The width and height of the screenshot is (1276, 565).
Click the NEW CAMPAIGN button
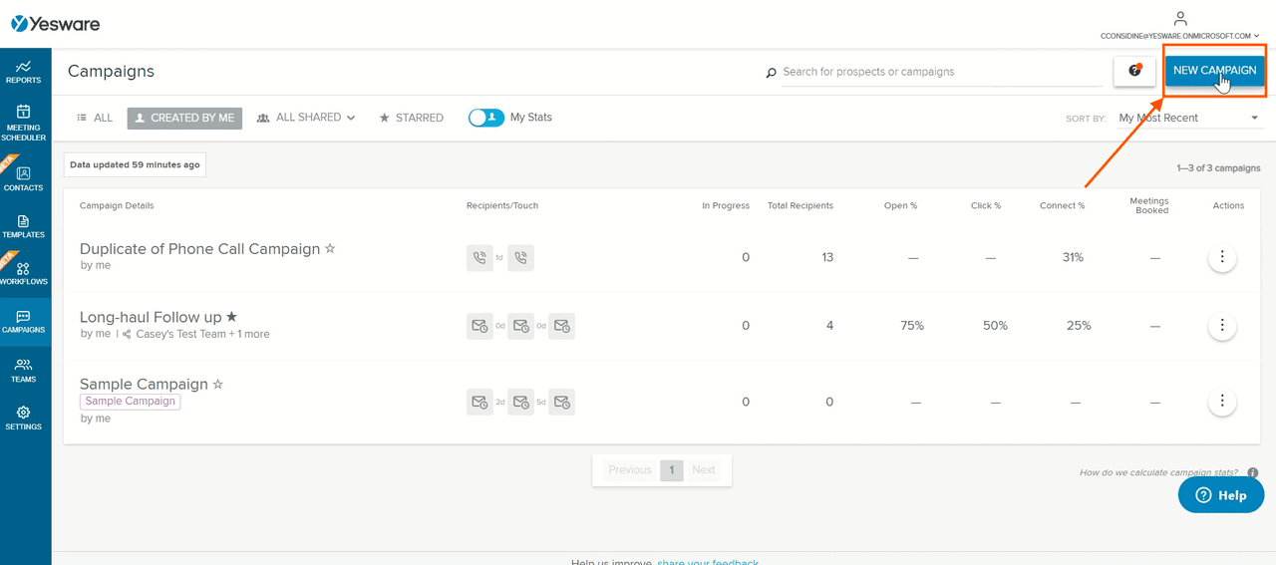pyautogui.click(x=1214, y=71)
